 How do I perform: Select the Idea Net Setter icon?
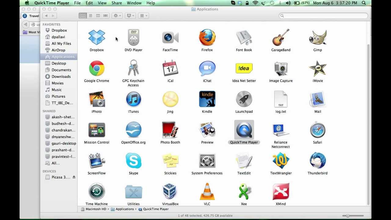point(244,68)
